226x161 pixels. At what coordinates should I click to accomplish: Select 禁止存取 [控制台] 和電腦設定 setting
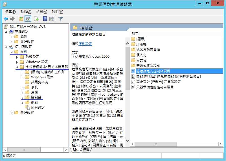(x=158, y=82)
